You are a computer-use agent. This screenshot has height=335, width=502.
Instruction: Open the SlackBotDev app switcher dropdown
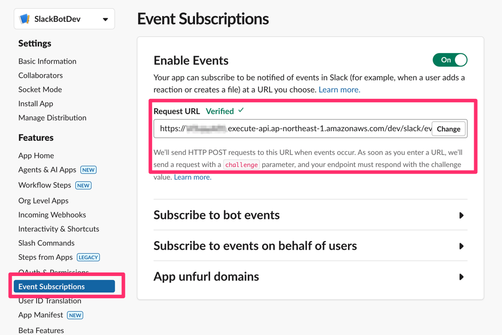105,18
